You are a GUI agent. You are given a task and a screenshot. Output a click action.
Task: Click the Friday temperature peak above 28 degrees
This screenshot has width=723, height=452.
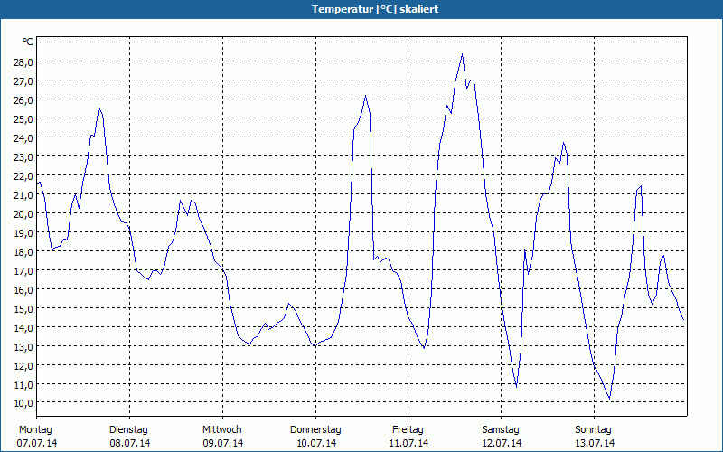(462, 54)
